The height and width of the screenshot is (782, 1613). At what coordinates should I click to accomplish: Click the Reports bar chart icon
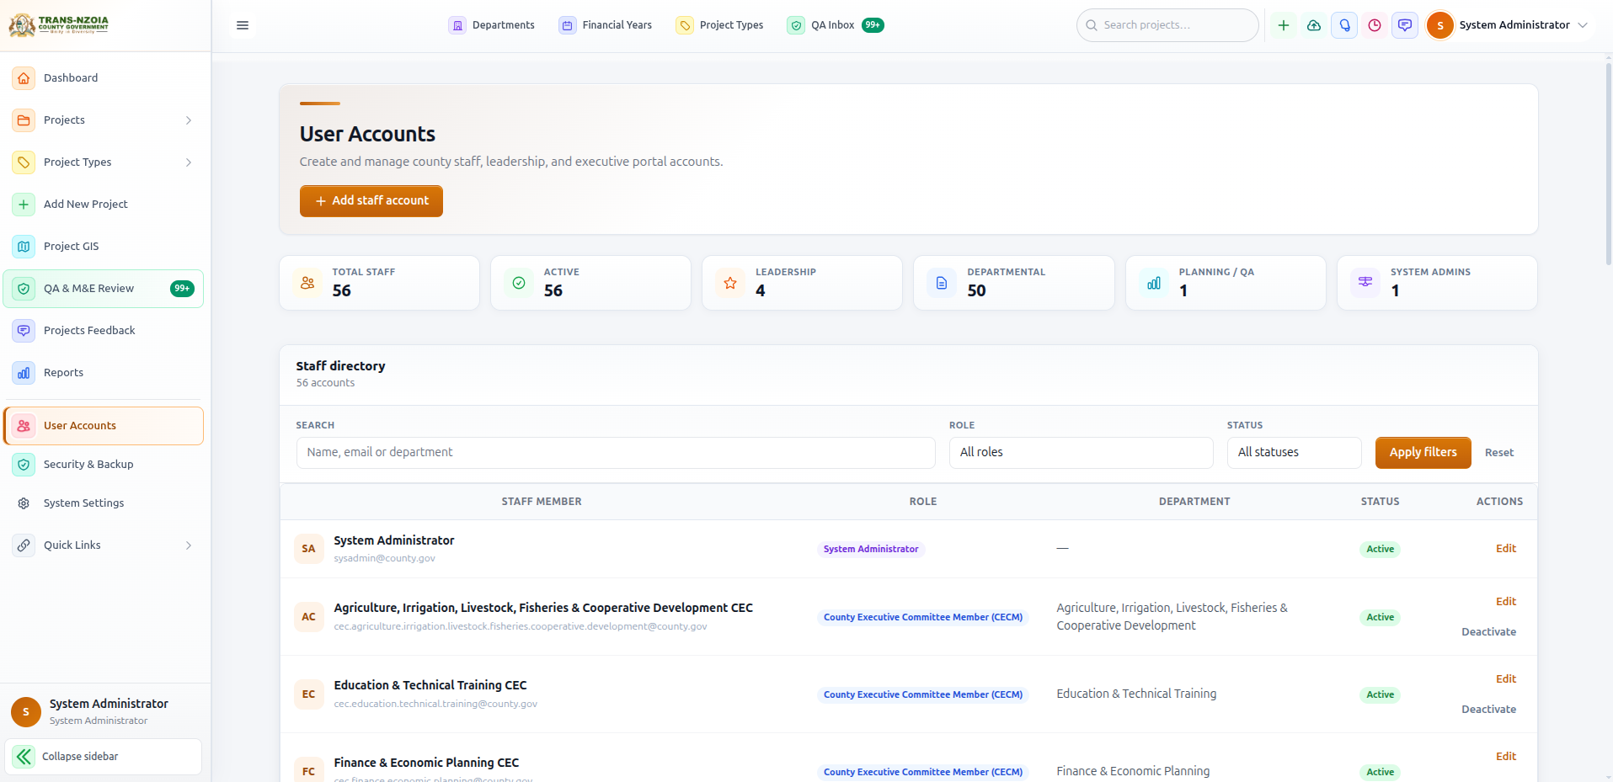[24, 373]
